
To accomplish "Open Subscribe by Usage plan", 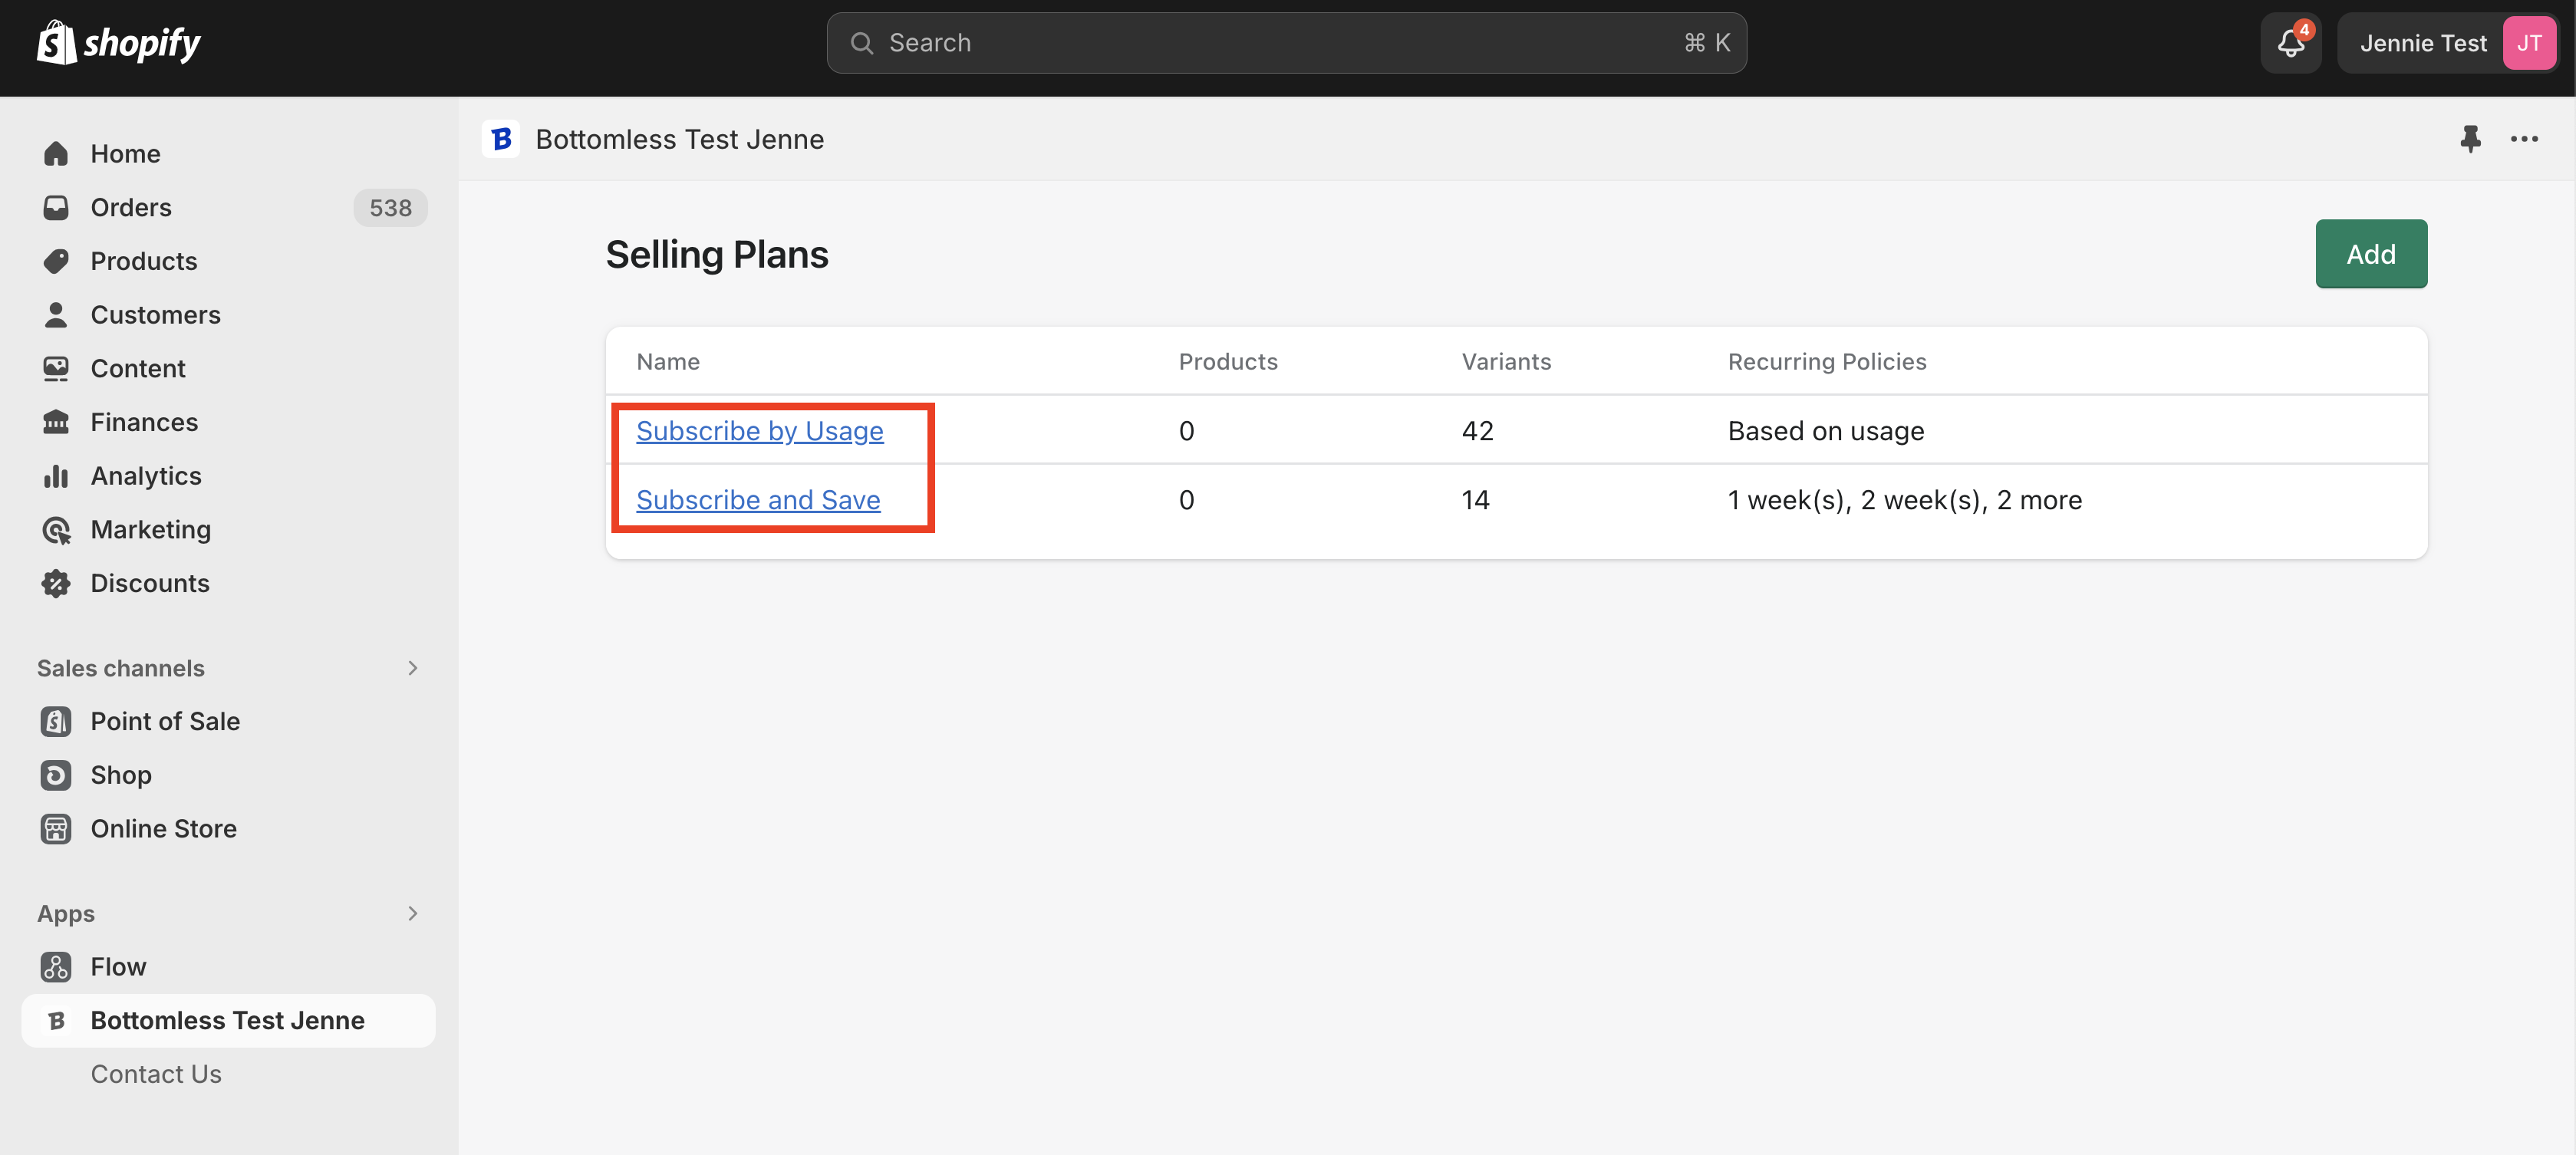I will tap(760, 431).
